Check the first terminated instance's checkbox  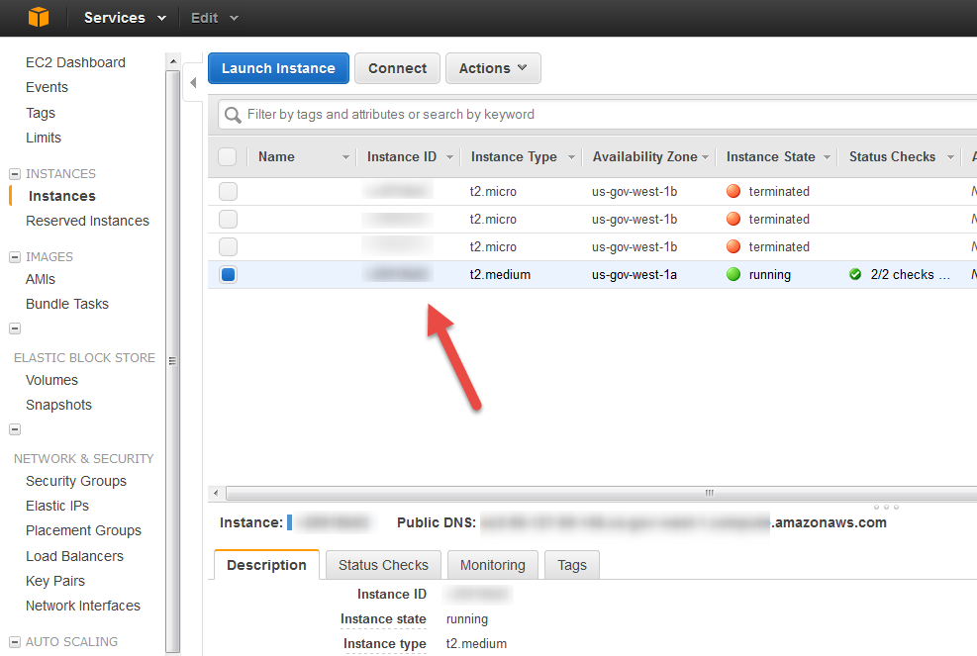pos(227,191)
